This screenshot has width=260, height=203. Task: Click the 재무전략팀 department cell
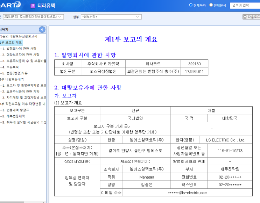click(230, 169)
